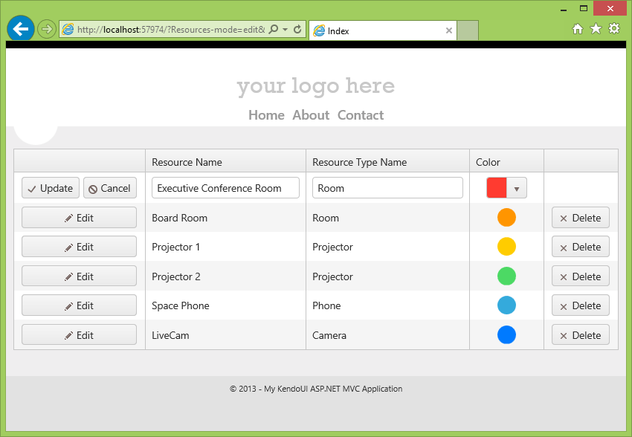The height and width of the screenshot is (437, 632).
Task: Refresh the page using reload icon
Action: 297,30
